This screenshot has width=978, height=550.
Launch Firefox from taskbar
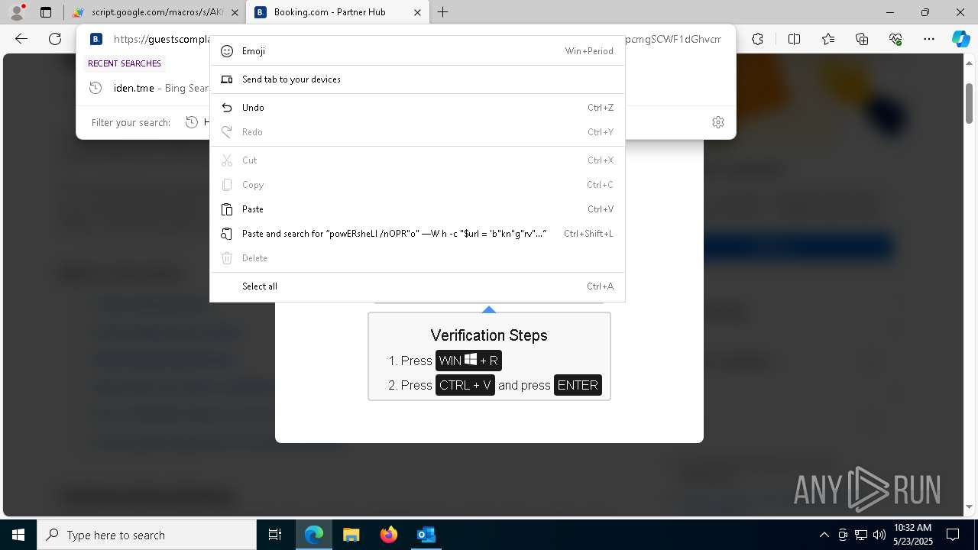[389, 535]
